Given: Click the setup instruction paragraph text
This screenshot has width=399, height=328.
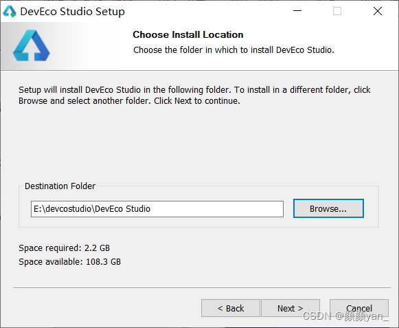Looking at the screenshot, I should (x=194, y=96).
